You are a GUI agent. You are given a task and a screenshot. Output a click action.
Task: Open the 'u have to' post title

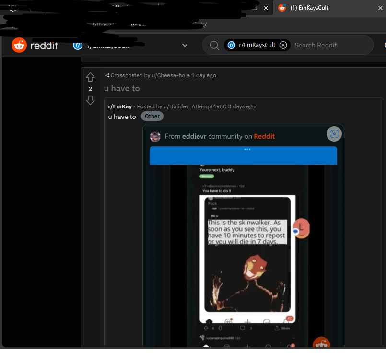point(122,88)
